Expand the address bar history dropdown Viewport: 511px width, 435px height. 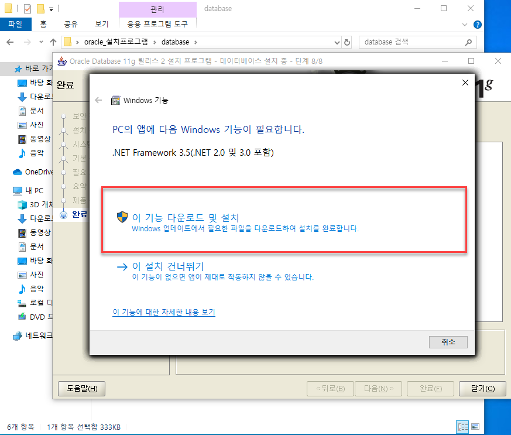(x=337, y=42)
